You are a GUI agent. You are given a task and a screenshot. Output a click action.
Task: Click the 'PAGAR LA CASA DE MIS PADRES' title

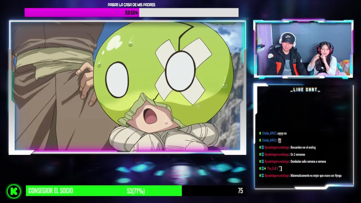pos(131,5)
